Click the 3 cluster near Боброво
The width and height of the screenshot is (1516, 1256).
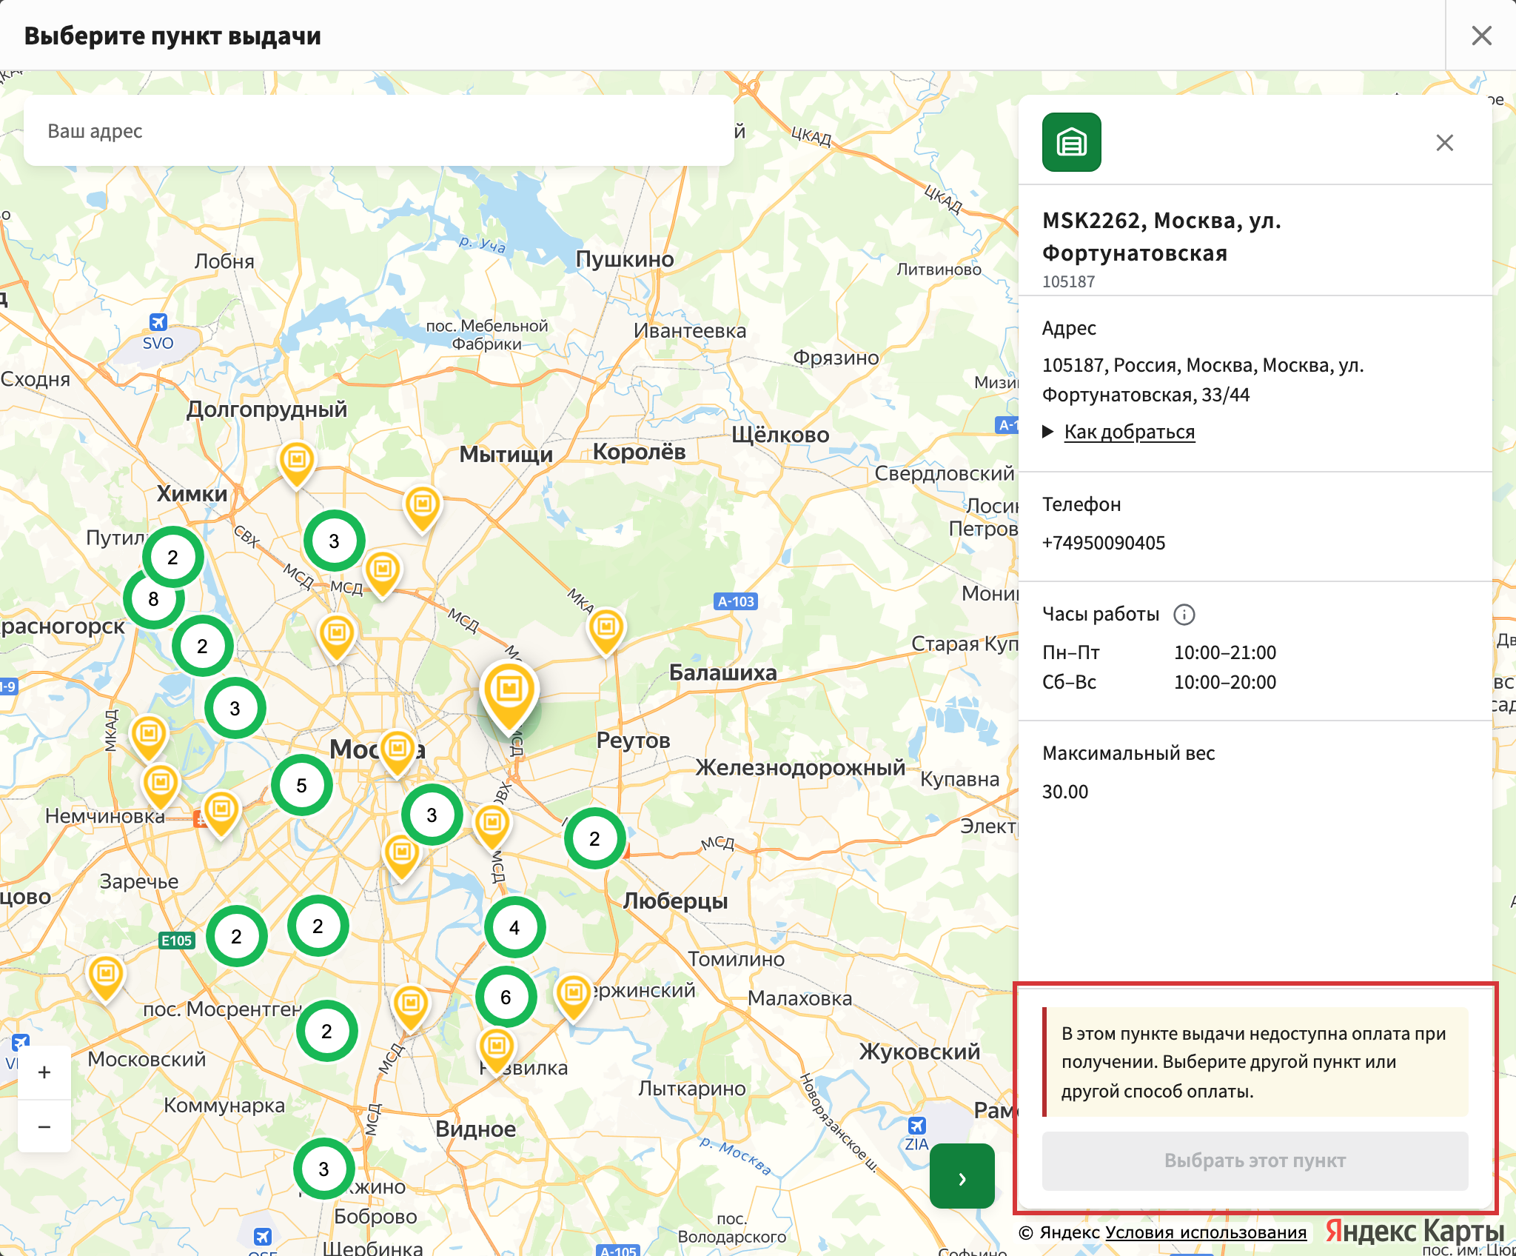click(x=323, y=1169)
